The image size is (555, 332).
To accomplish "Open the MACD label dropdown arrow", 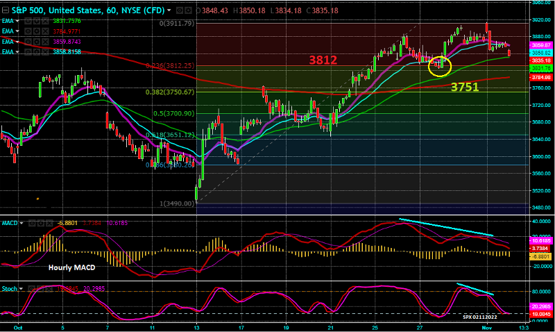I will (x=22, y=223).
